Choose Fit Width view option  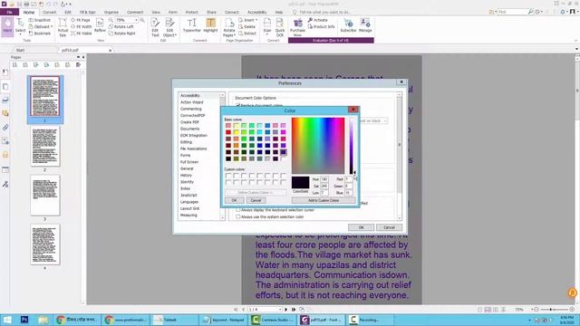[x=81, y=26]
